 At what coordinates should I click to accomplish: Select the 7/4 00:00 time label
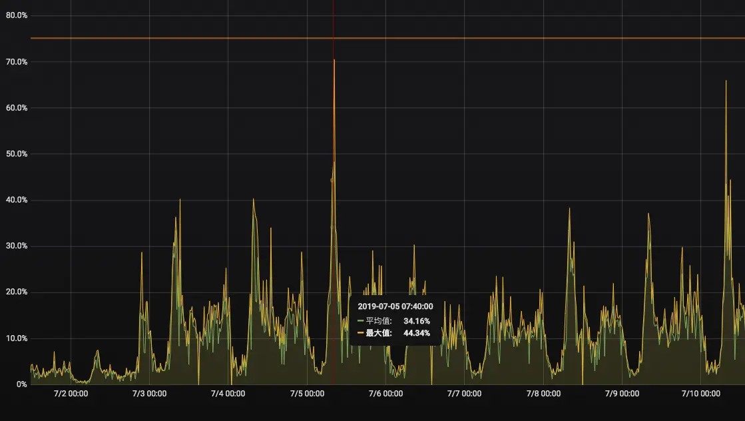[228, 394]
